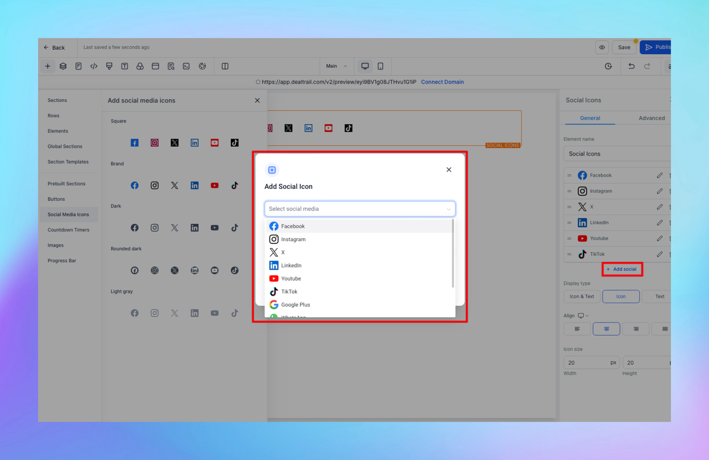Viewport: 709px width, 460px height.
Task: Open the Select social media dropdown
Action: click(x=360, y=209)
